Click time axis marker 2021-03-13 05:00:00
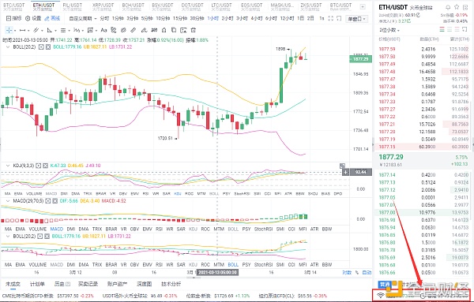Viewport: 474px width, 302px height. click(x=217, y=273)
